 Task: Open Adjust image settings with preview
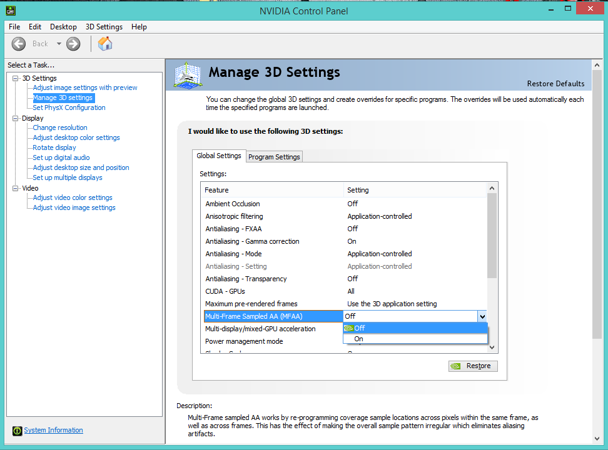coord(85,87)
